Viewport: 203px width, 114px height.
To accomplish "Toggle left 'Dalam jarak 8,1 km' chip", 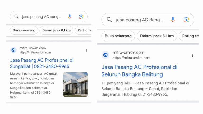I will 57,30.
